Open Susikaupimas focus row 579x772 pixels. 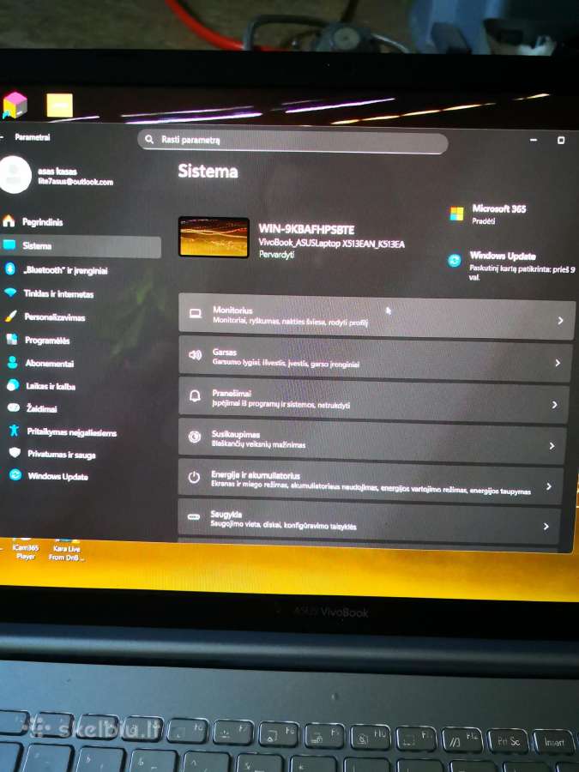coord(371,441)
